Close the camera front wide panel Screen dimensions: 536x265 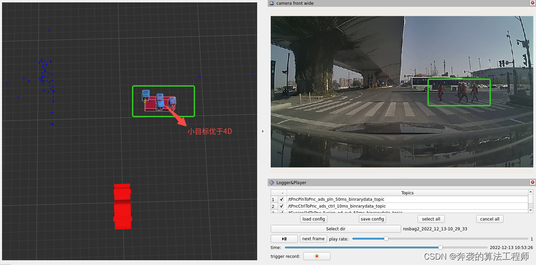(x=532, y=3)
